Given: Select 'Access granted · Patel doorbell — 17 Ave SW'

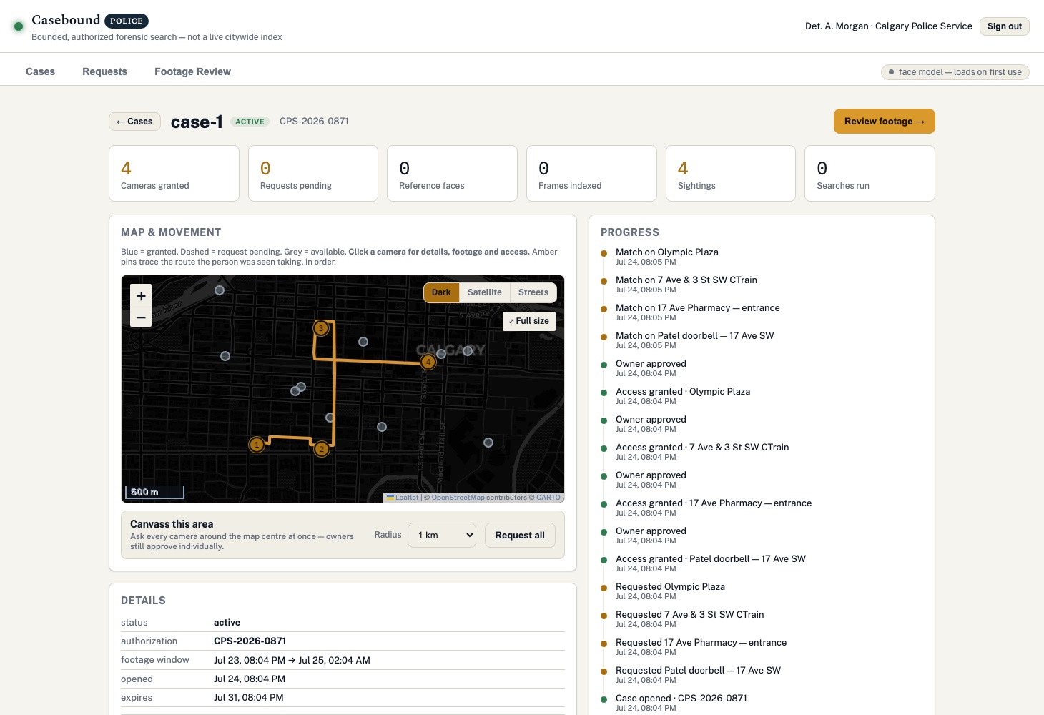Looking at the screenshot, I should coord(711,559).
